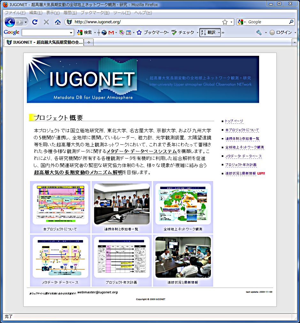This screenshot has width=300, height=323.
Task: Click the Firefox logo in the title bar
Action: click(5, 4)
